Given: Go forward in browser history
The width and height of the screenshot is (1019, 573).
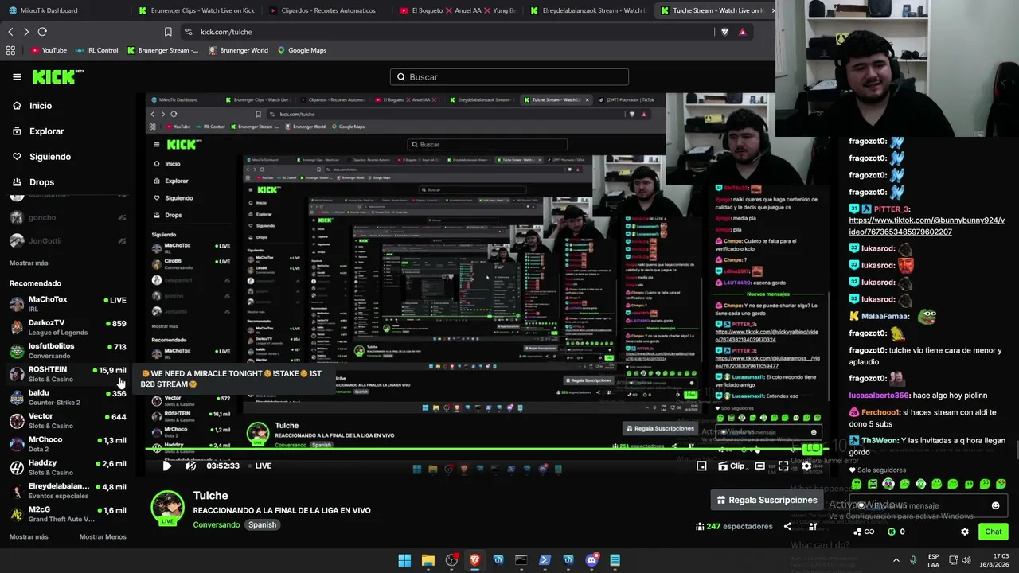Looking at the screenshot, I should [x=26, y=32].
